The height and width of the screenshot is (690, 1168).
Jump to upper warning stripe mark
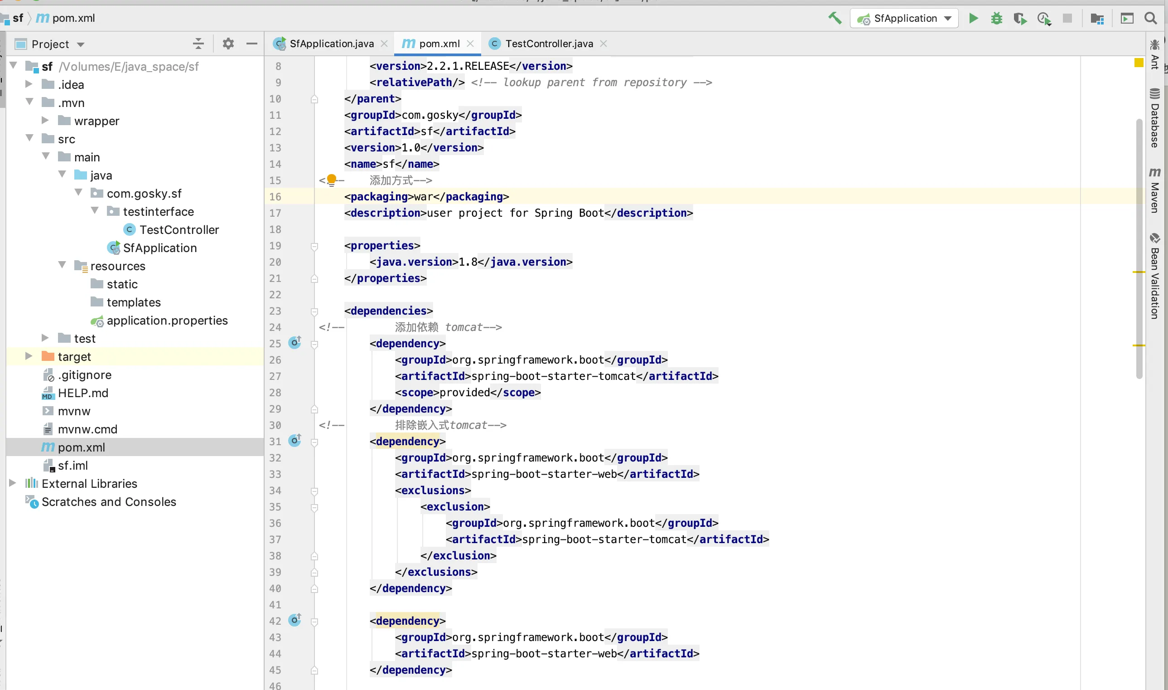click(x=1139, y=272)
